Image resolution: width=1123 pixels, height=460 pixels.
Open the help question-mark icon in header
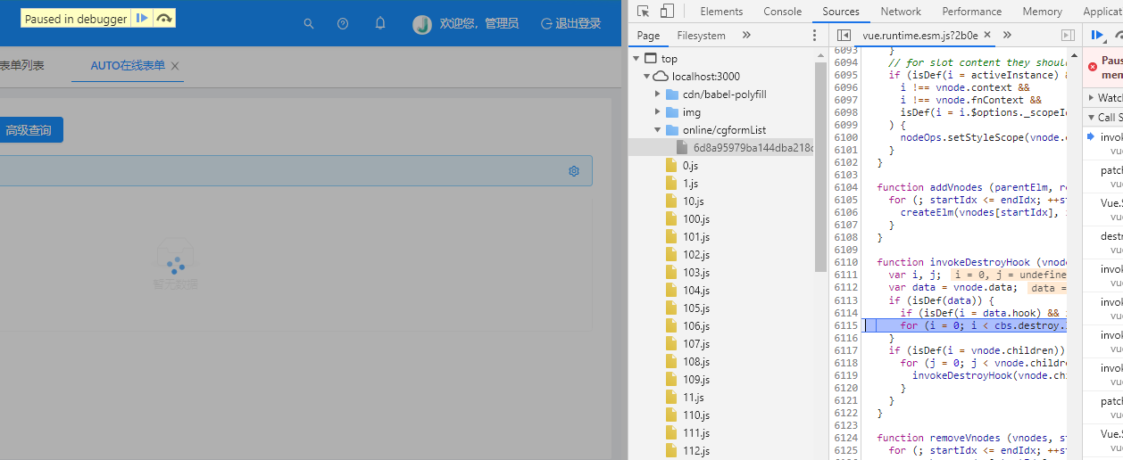point(343,24)
